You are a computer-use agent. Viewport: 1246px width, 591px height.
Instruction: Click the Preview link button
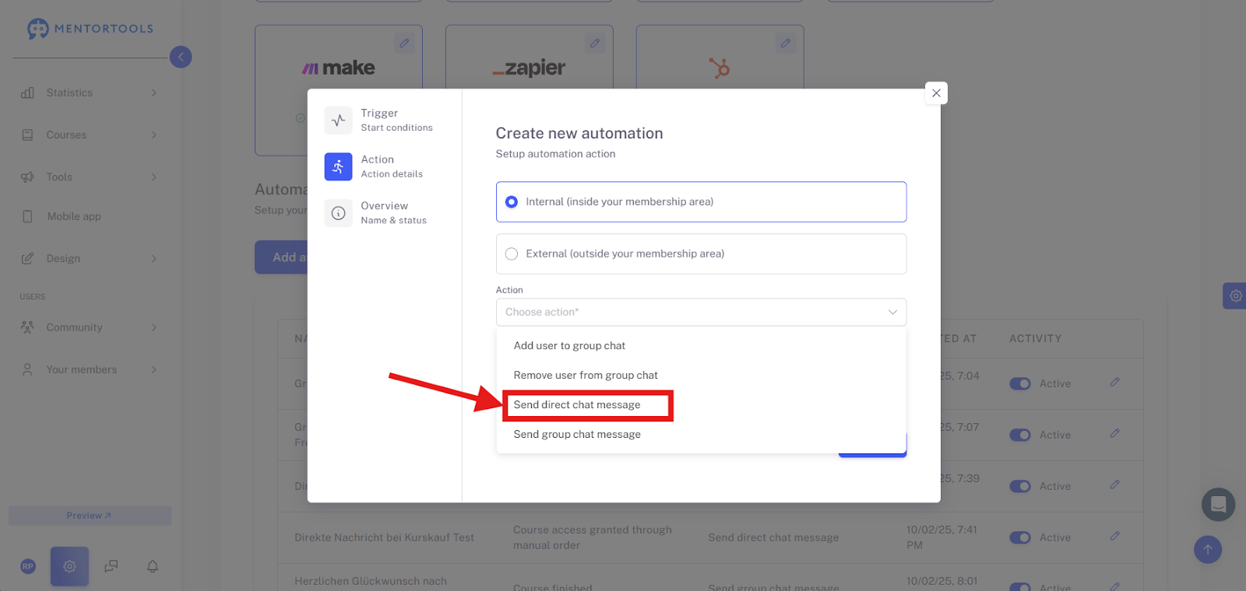point(90,516)
